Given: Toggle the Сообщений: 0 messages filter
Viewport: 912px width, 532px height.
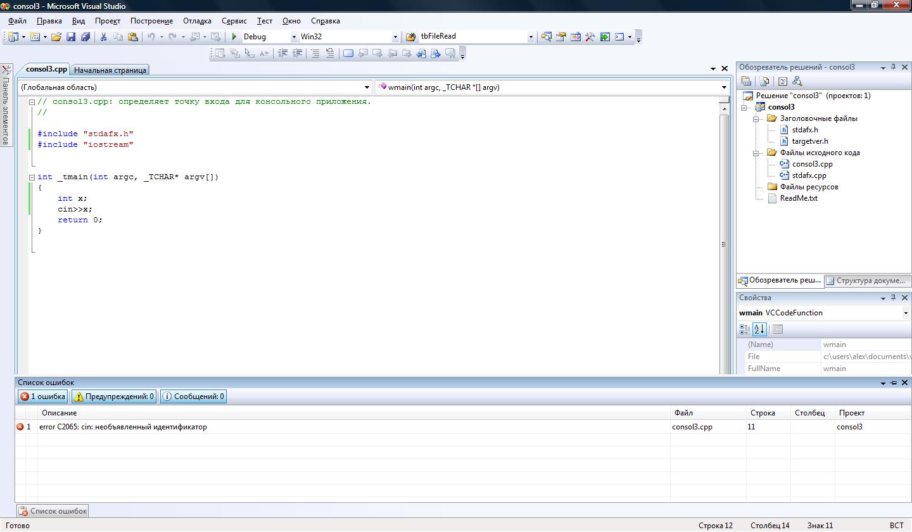Looking at the screenshot, I should tap(193, 396).
